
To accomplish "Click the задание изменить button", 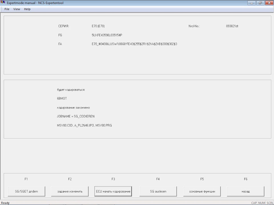I will tap(70, 191).
